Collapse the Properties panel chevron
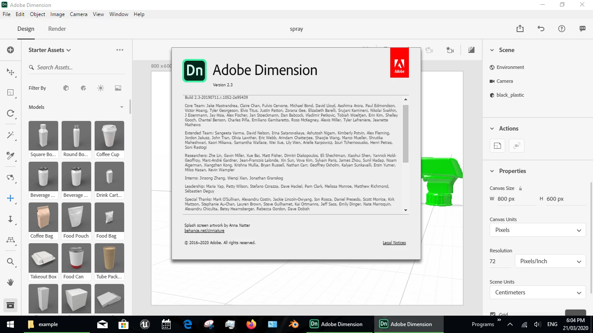Screen dimensions: 593x333 [492, 171]
